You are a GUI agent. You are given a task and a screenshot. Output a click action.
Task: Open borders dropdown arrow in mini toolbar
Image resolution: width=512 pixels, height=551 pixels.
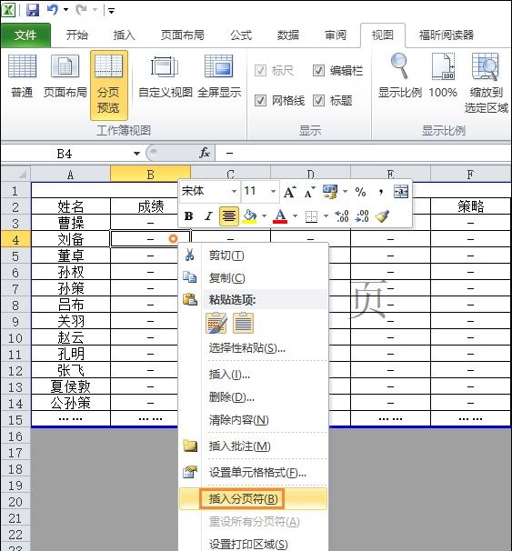click(x=326, y=215)
